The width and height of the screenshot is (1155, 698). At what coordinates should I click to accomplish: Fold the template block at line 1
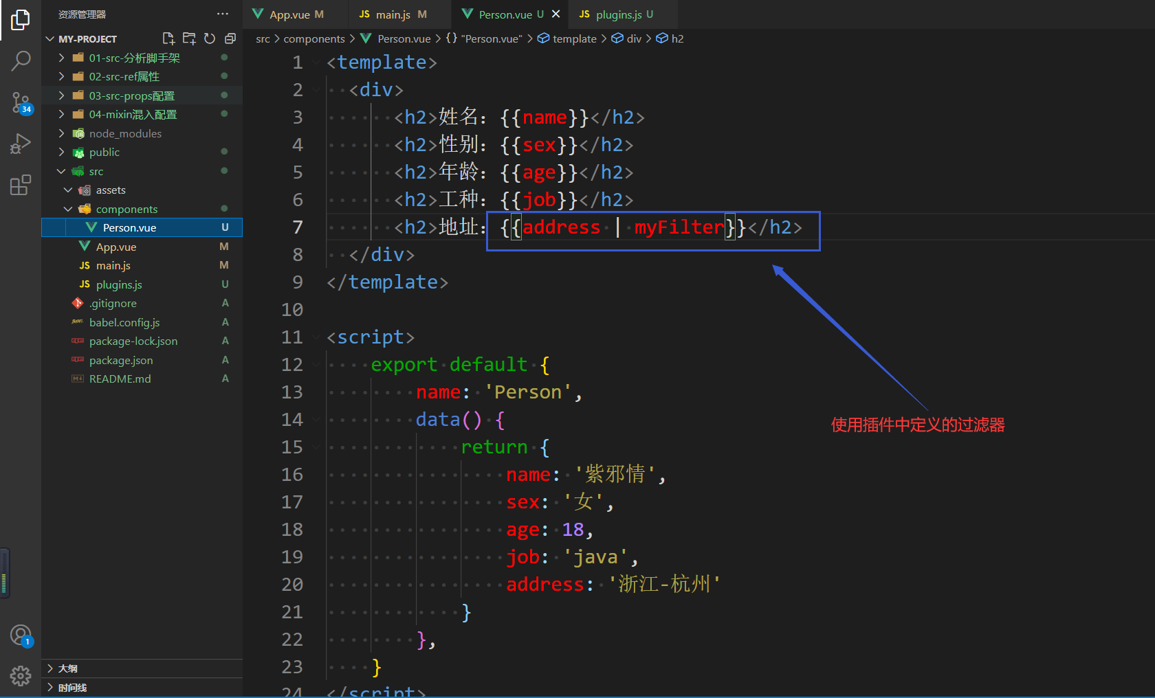pyautogui.click(x=316, y=63)
